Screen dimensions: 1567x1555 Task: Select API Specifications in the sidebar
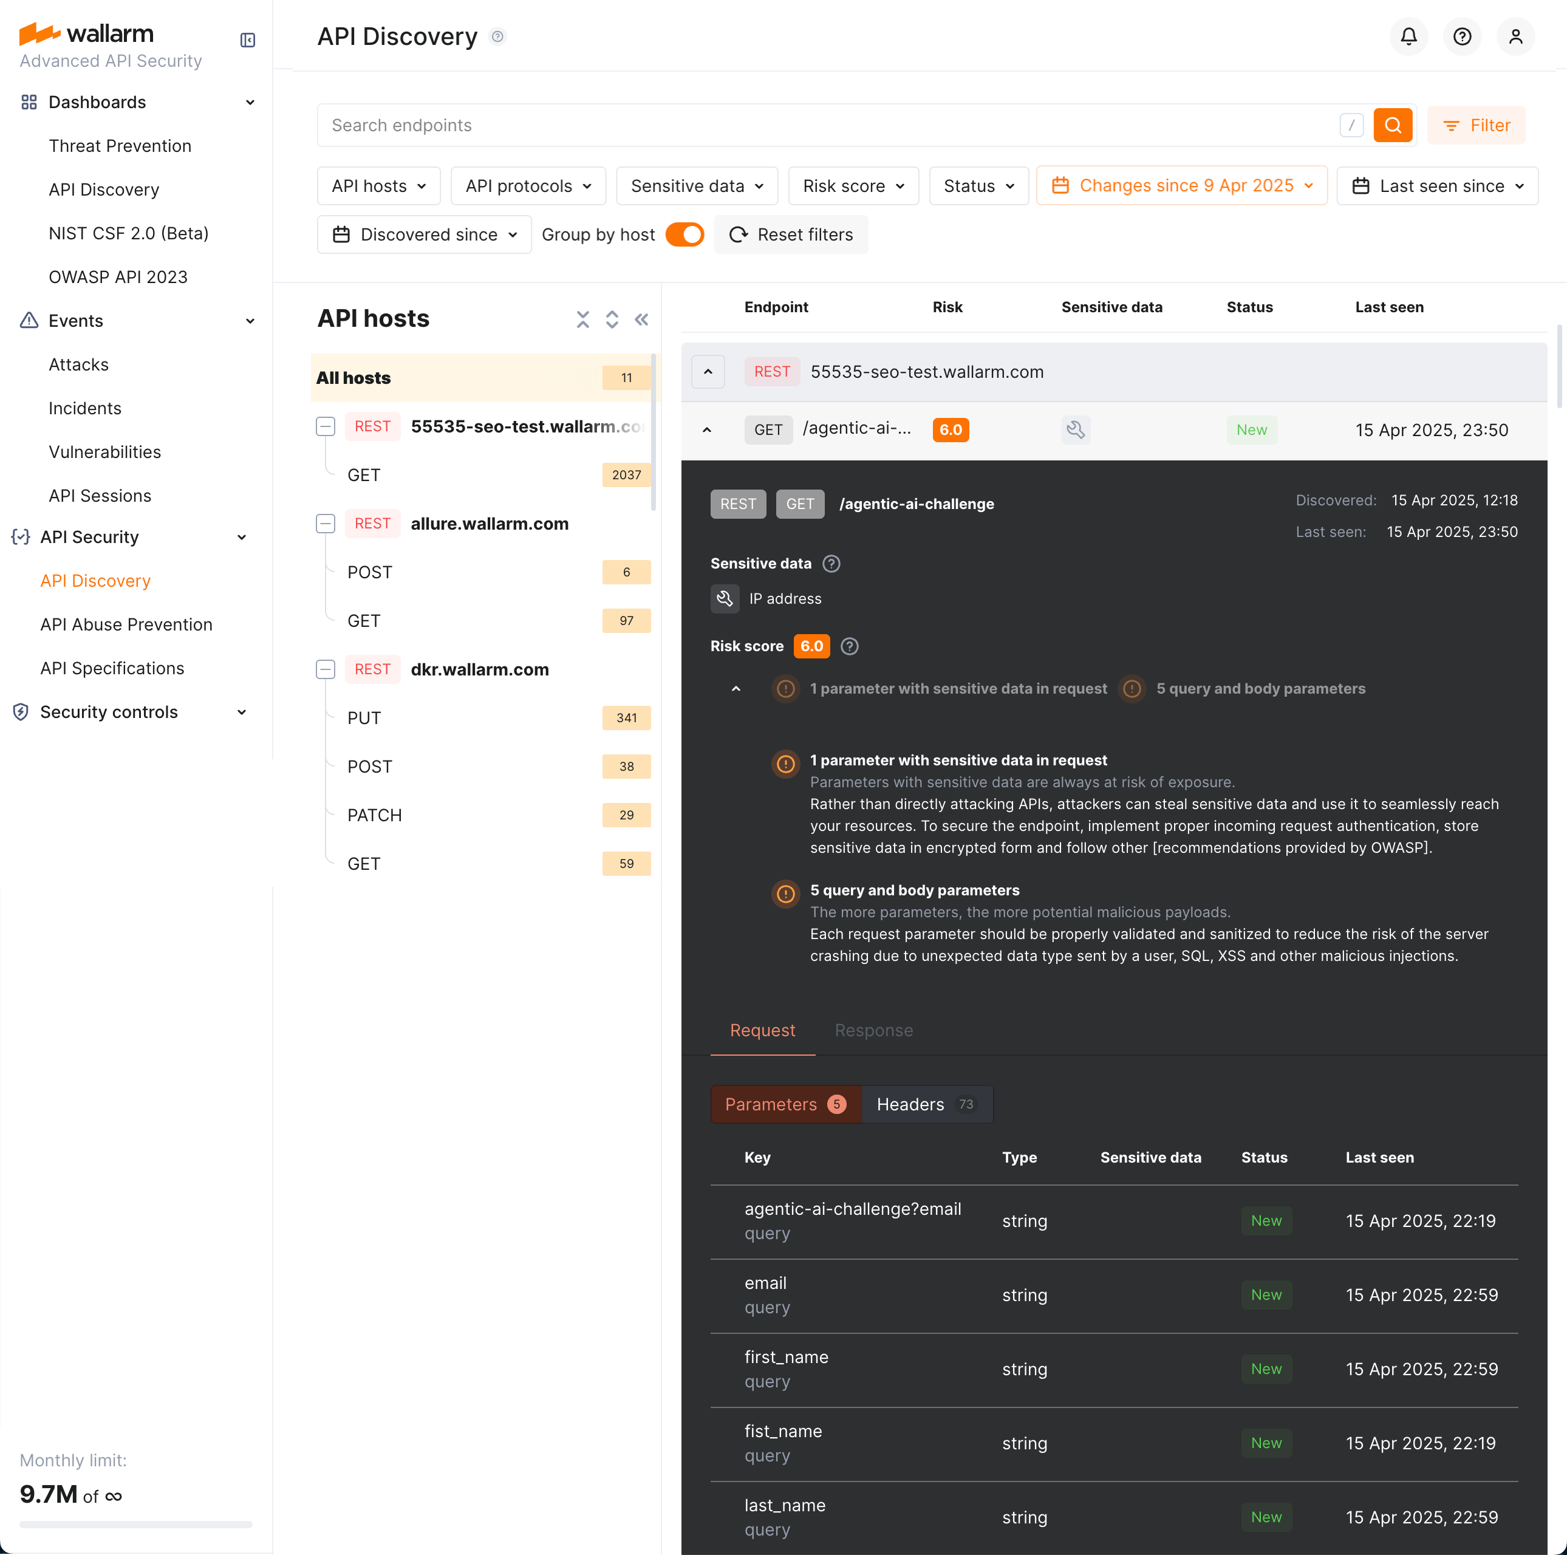coord(112,668)
